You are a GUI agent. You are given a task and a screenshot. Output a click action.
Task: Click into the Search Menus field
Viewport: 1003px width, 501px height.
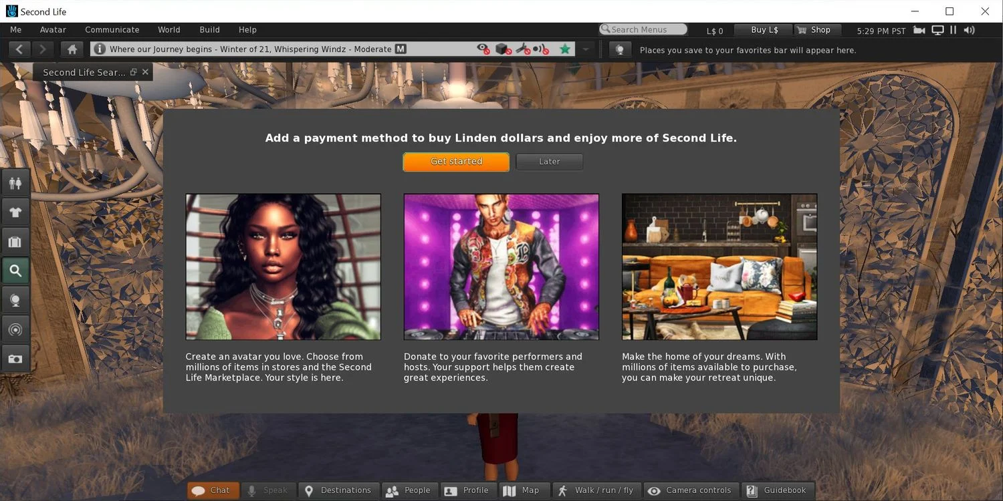point(643,30)
